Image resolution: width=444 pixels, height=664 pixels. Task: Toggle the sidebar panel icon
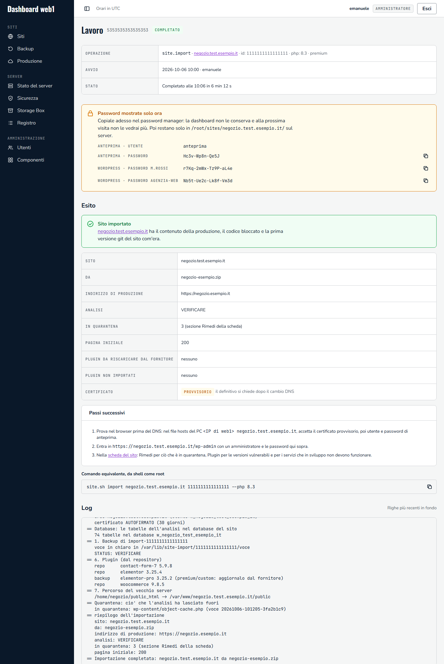tap(87, 9)
